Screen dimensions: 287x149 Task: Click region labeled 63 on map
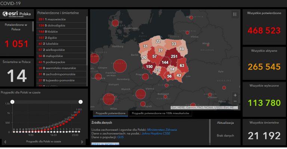182,65
